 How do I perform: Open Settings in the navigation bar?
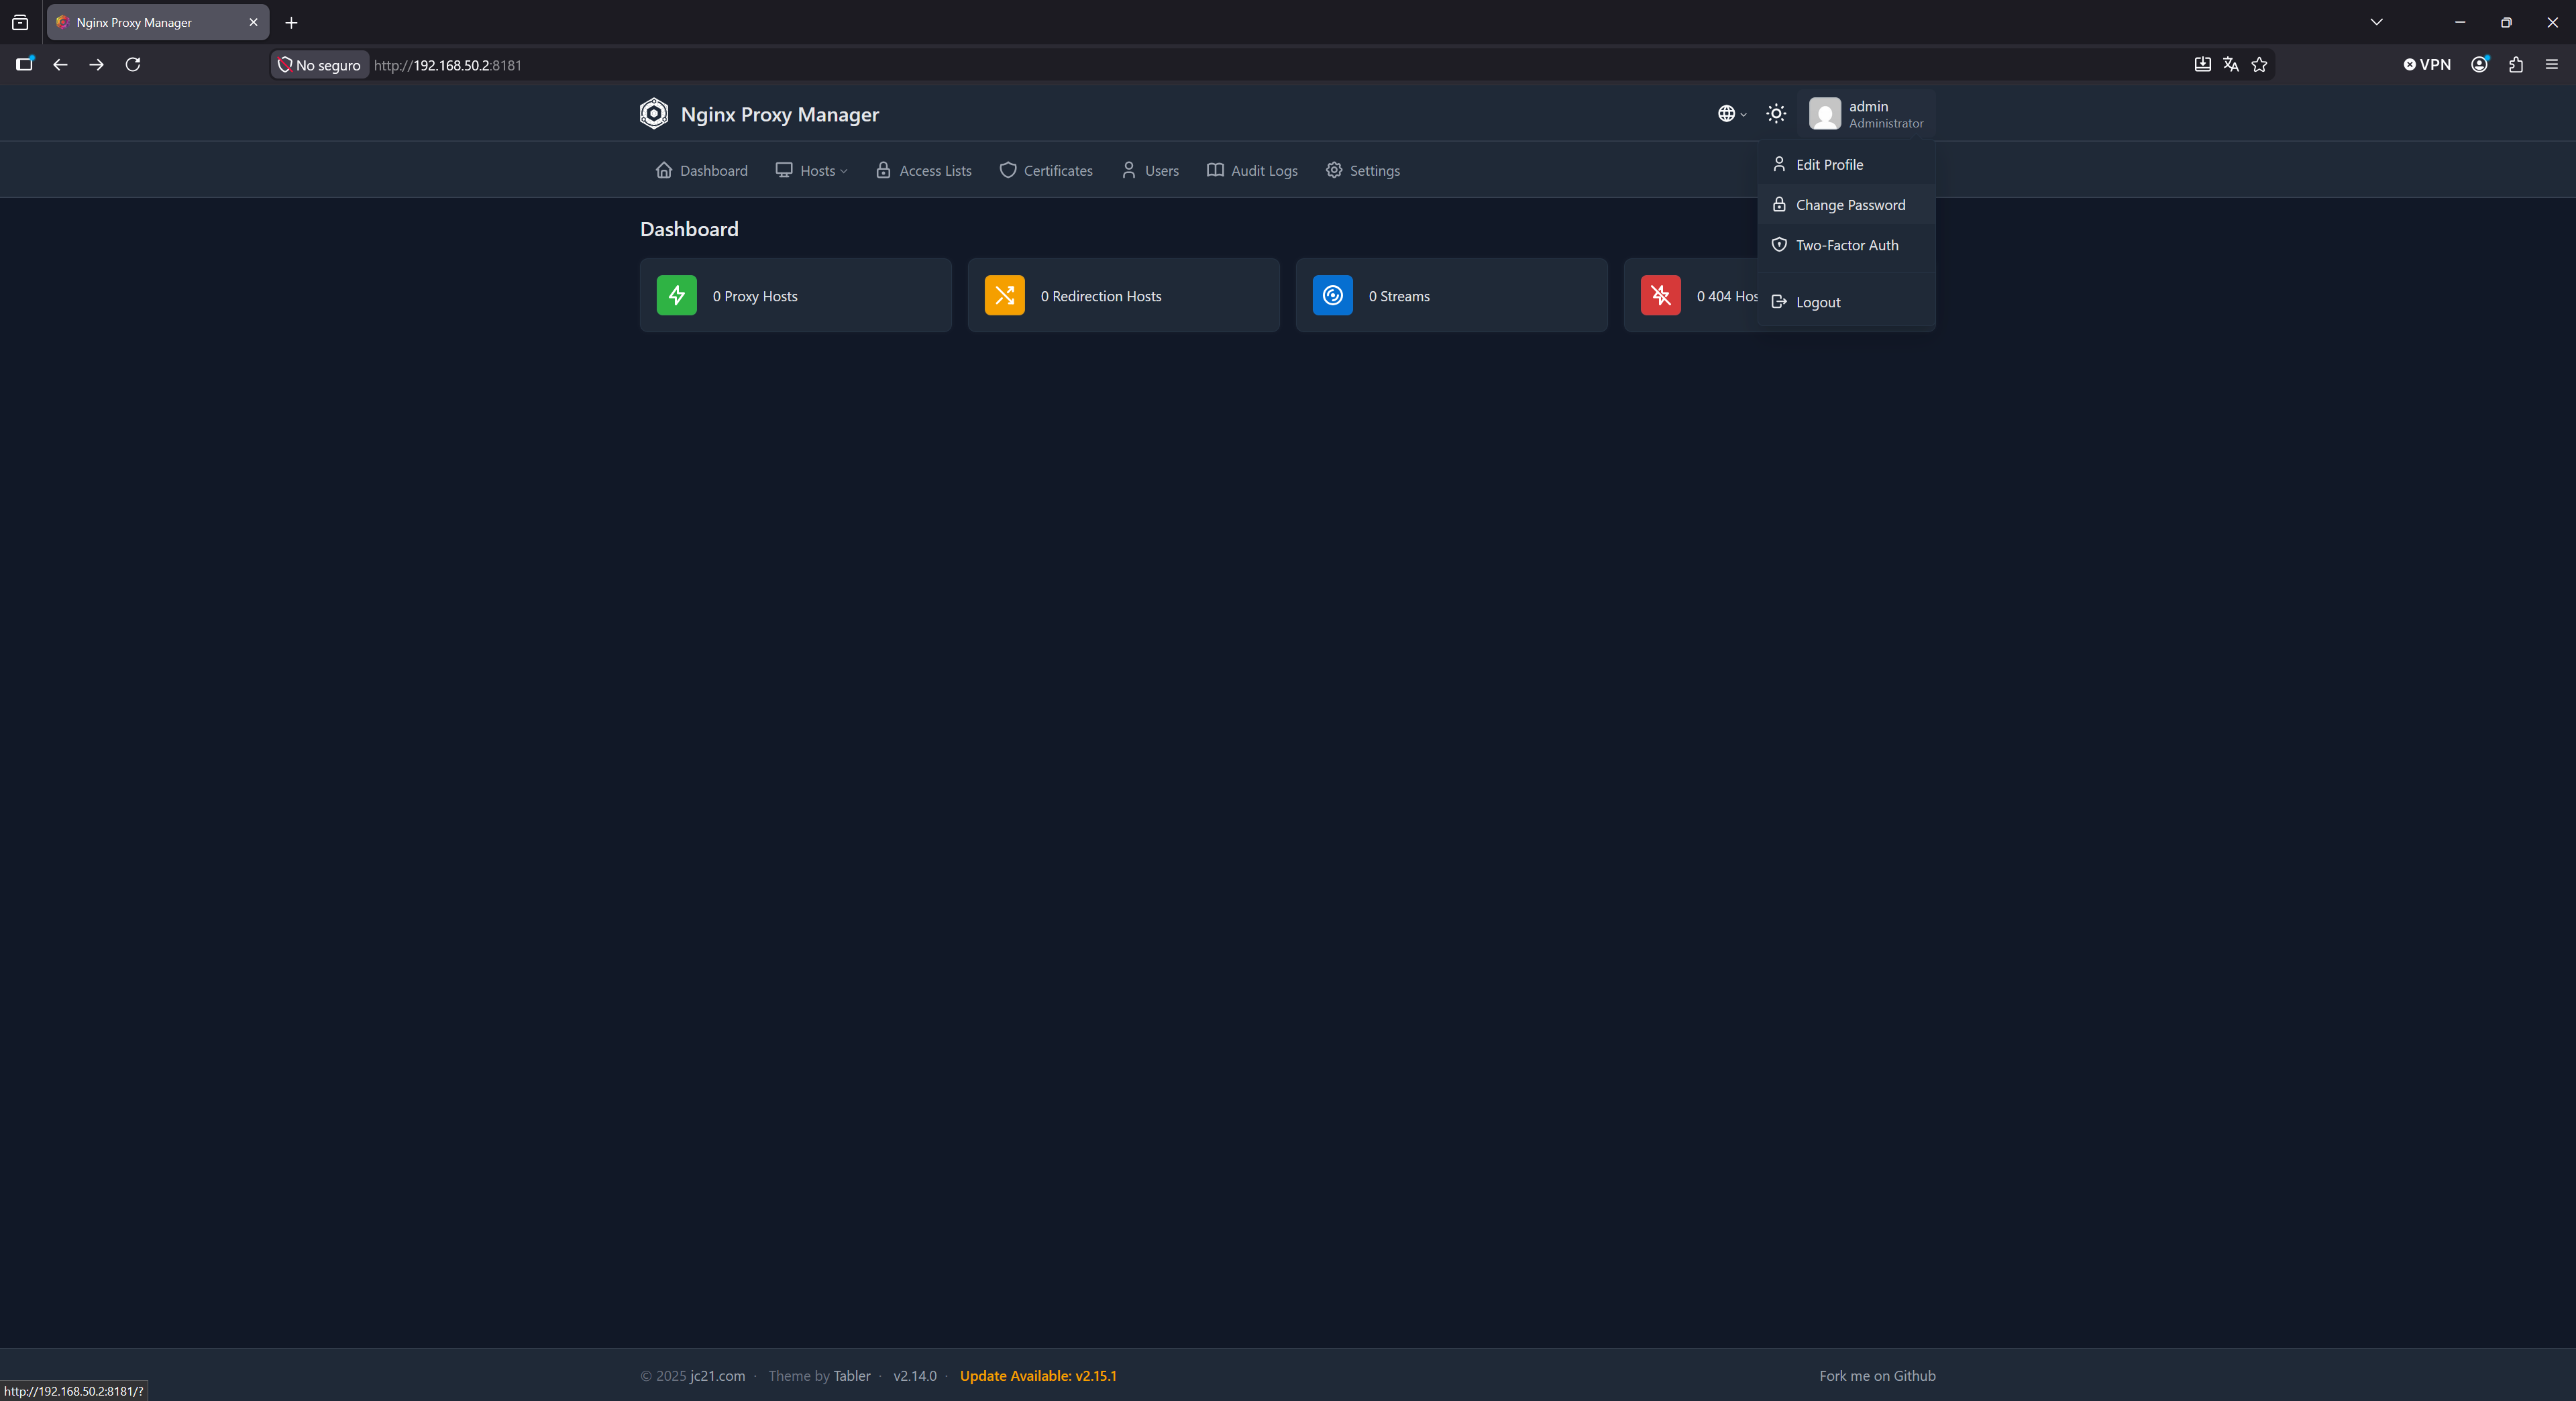click(x=1362, y=171)
